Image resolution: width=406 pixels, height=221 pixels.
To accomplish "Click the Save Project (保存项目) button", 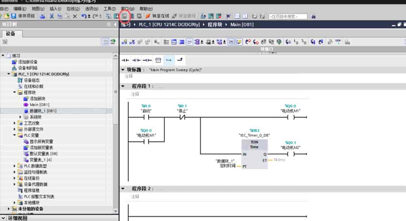I will (x=23, y=16).
